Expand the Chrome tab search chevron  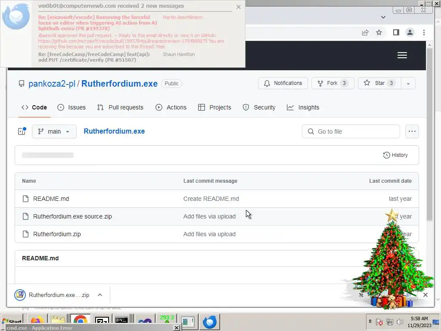coord(383,17)
